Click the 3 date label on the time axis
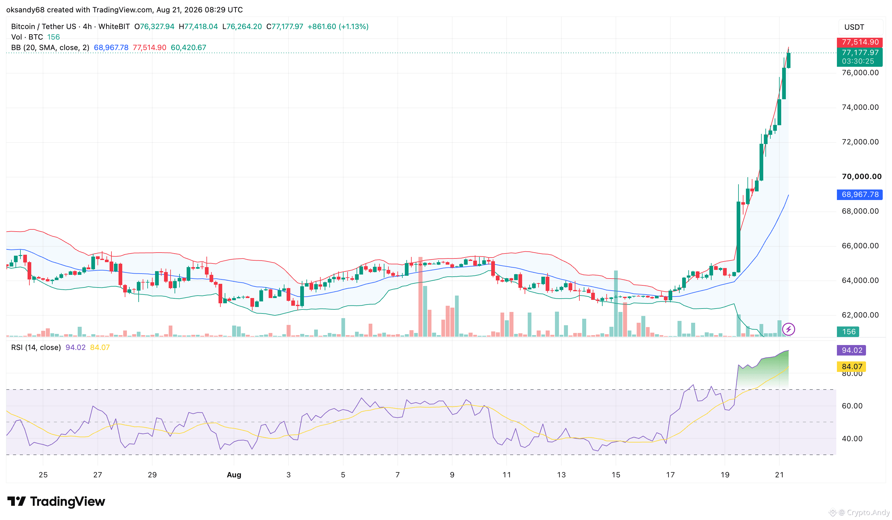892x520 pixels. 288,475
